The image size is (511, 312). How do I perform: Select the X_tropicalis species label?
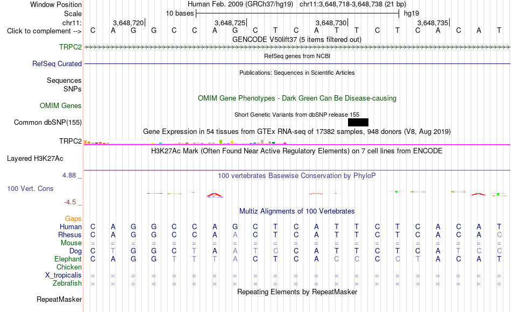[x=63, y=275]
